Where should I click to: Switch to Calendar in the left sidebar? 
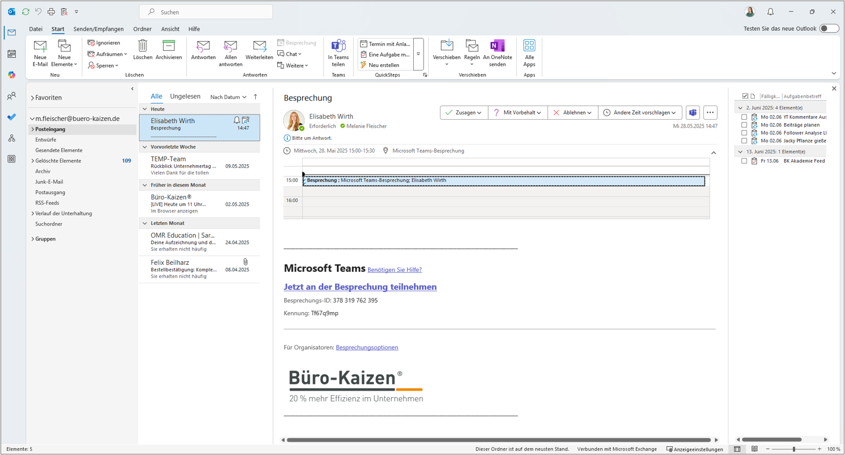12,54
